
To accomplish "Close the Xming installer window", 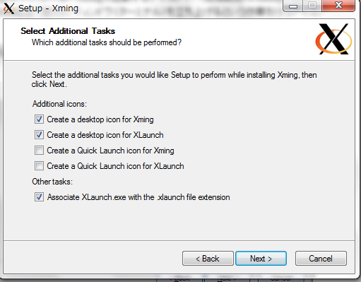I will tap(338, 6).
